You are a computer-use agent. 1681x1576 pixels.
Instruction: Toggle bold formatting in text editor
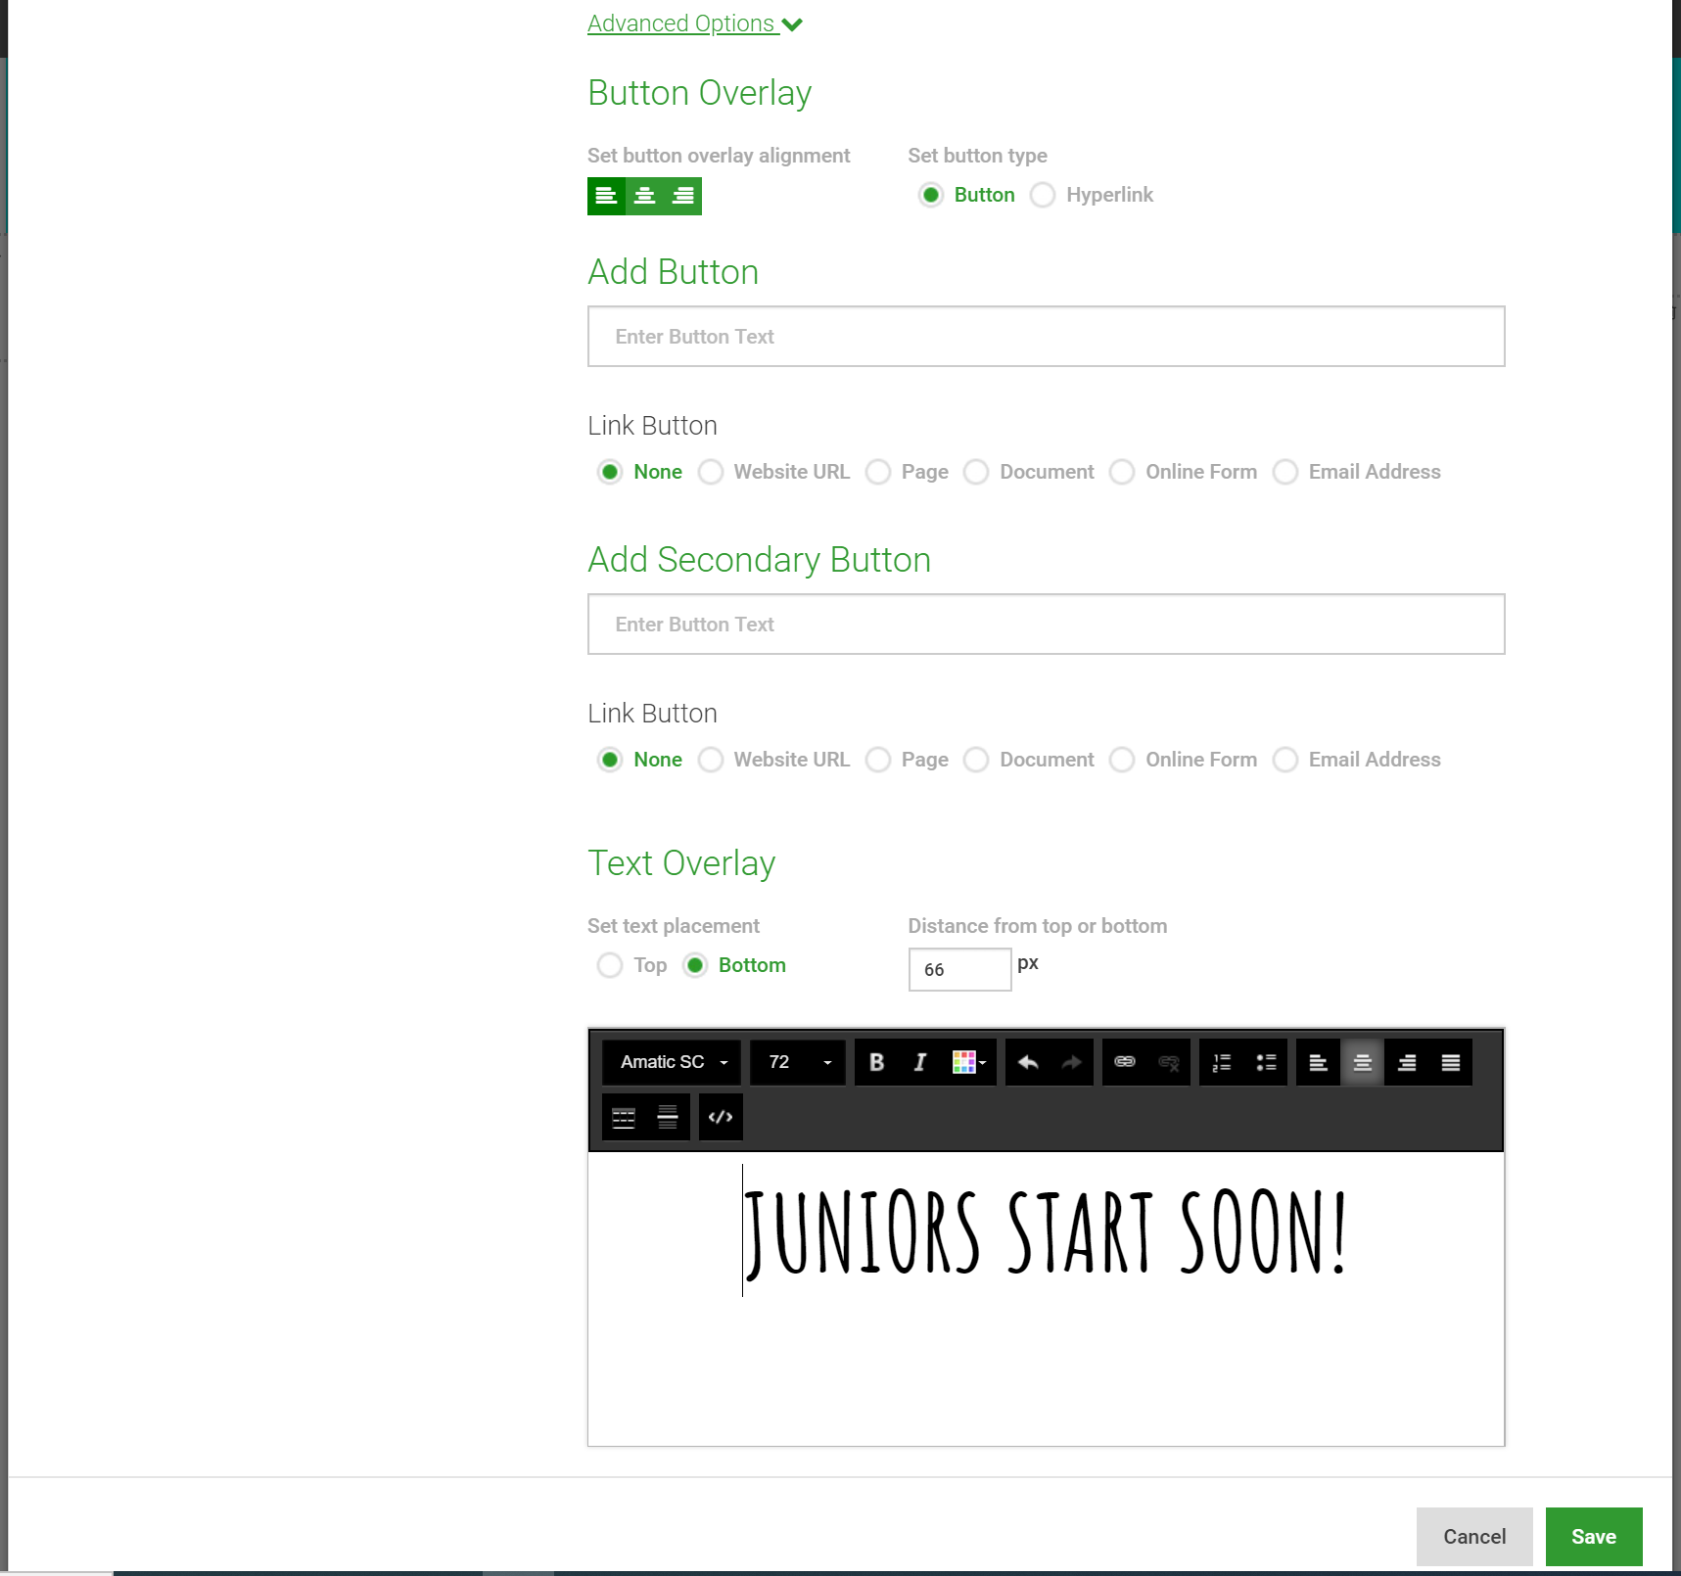click(876, 1062)
